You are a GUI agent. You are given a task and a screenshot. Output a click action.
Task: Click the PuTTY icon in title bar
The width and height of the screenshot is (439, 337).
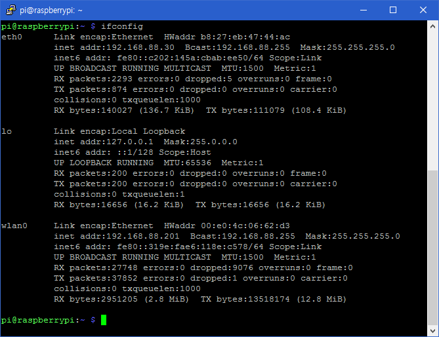11,10
